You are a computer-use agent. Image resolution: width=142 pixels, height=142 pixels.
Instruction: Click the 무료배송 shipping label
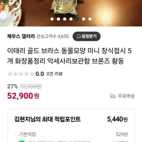click(x=126, y=96)
